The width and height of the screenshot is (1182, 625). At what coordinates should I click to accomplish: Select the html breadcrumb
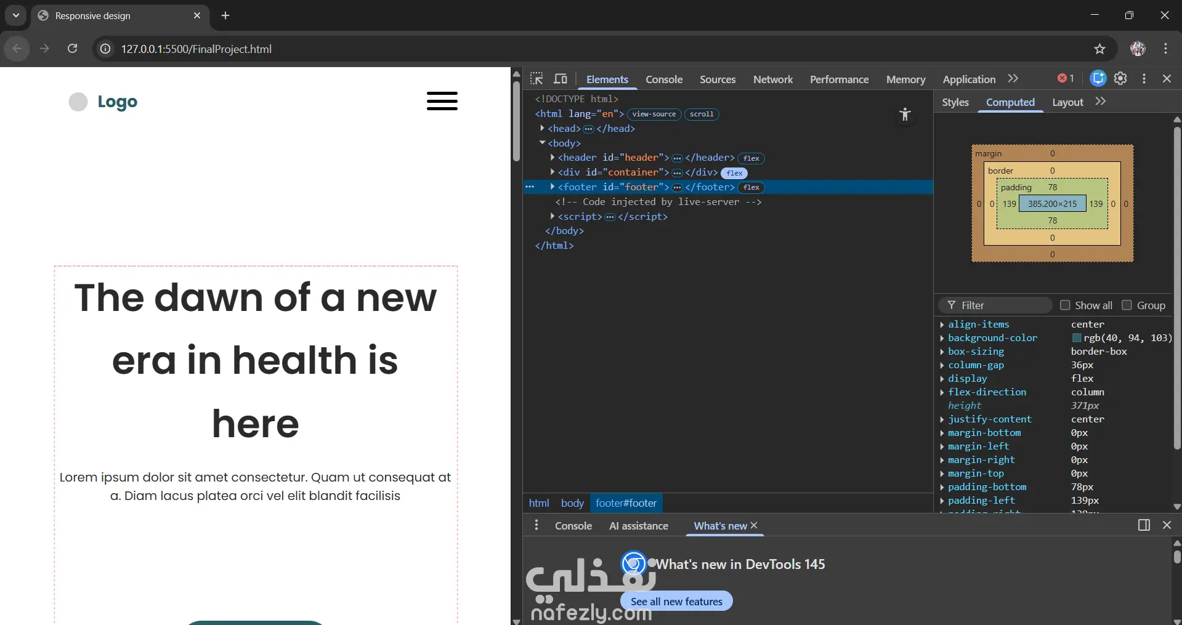click(539, 503)
